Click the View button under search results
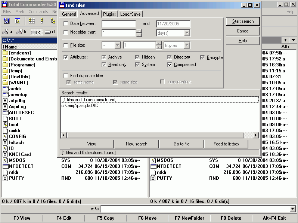Image resolution: width=298 pixels, height=223 pixels. (x=91, y=144)
